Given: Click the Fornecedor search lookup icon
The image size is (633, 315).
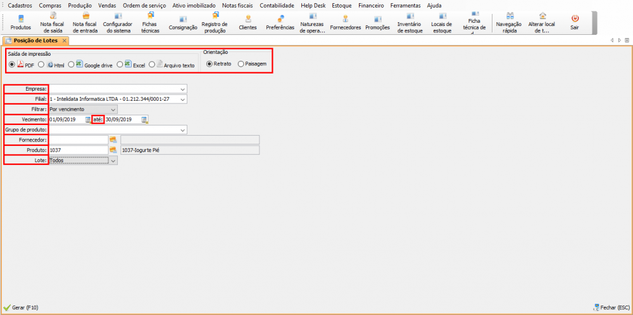Looking at the screenshot, I should coord(113,140).
